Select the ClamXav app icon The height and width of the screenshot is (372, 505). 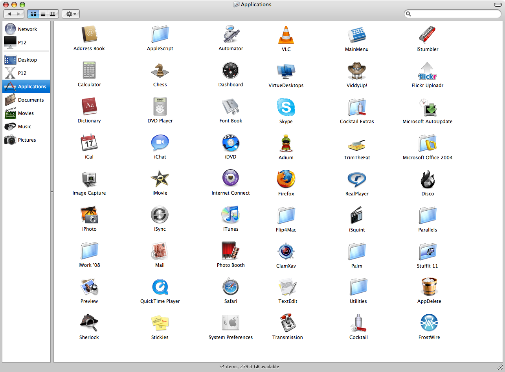(286, 252)
